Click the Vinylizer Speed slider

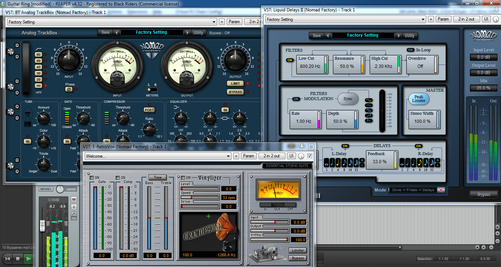(x=206, y=193)
